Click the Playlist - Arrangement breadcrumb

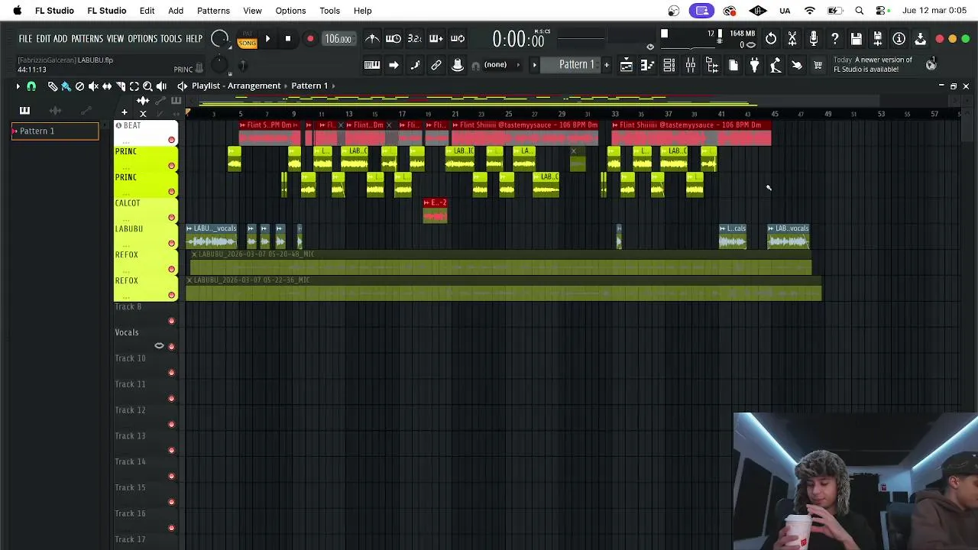tap(236, 86)
